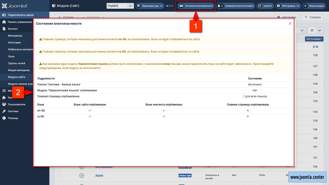Open the 20 items per page dropdown
This screenshot has height=185, width=329.
[315, 30]
